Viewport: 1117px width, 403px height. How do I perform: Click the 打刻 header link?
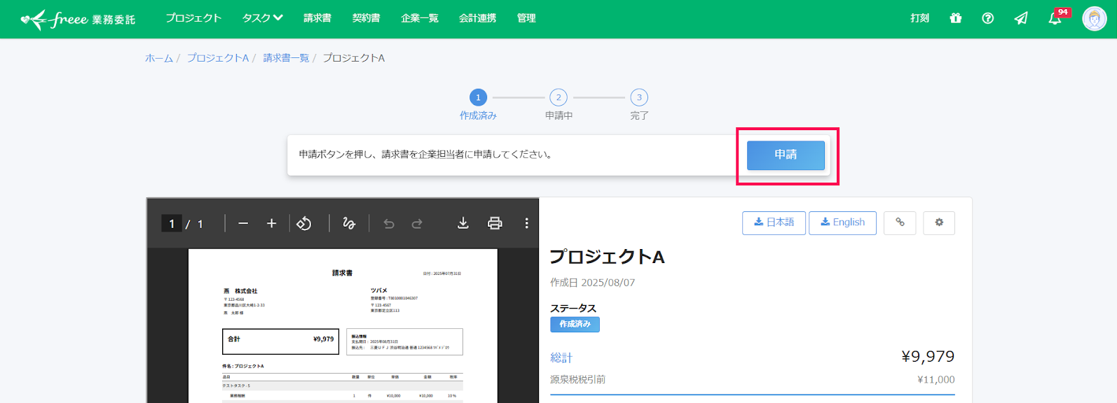click(920, 18)
